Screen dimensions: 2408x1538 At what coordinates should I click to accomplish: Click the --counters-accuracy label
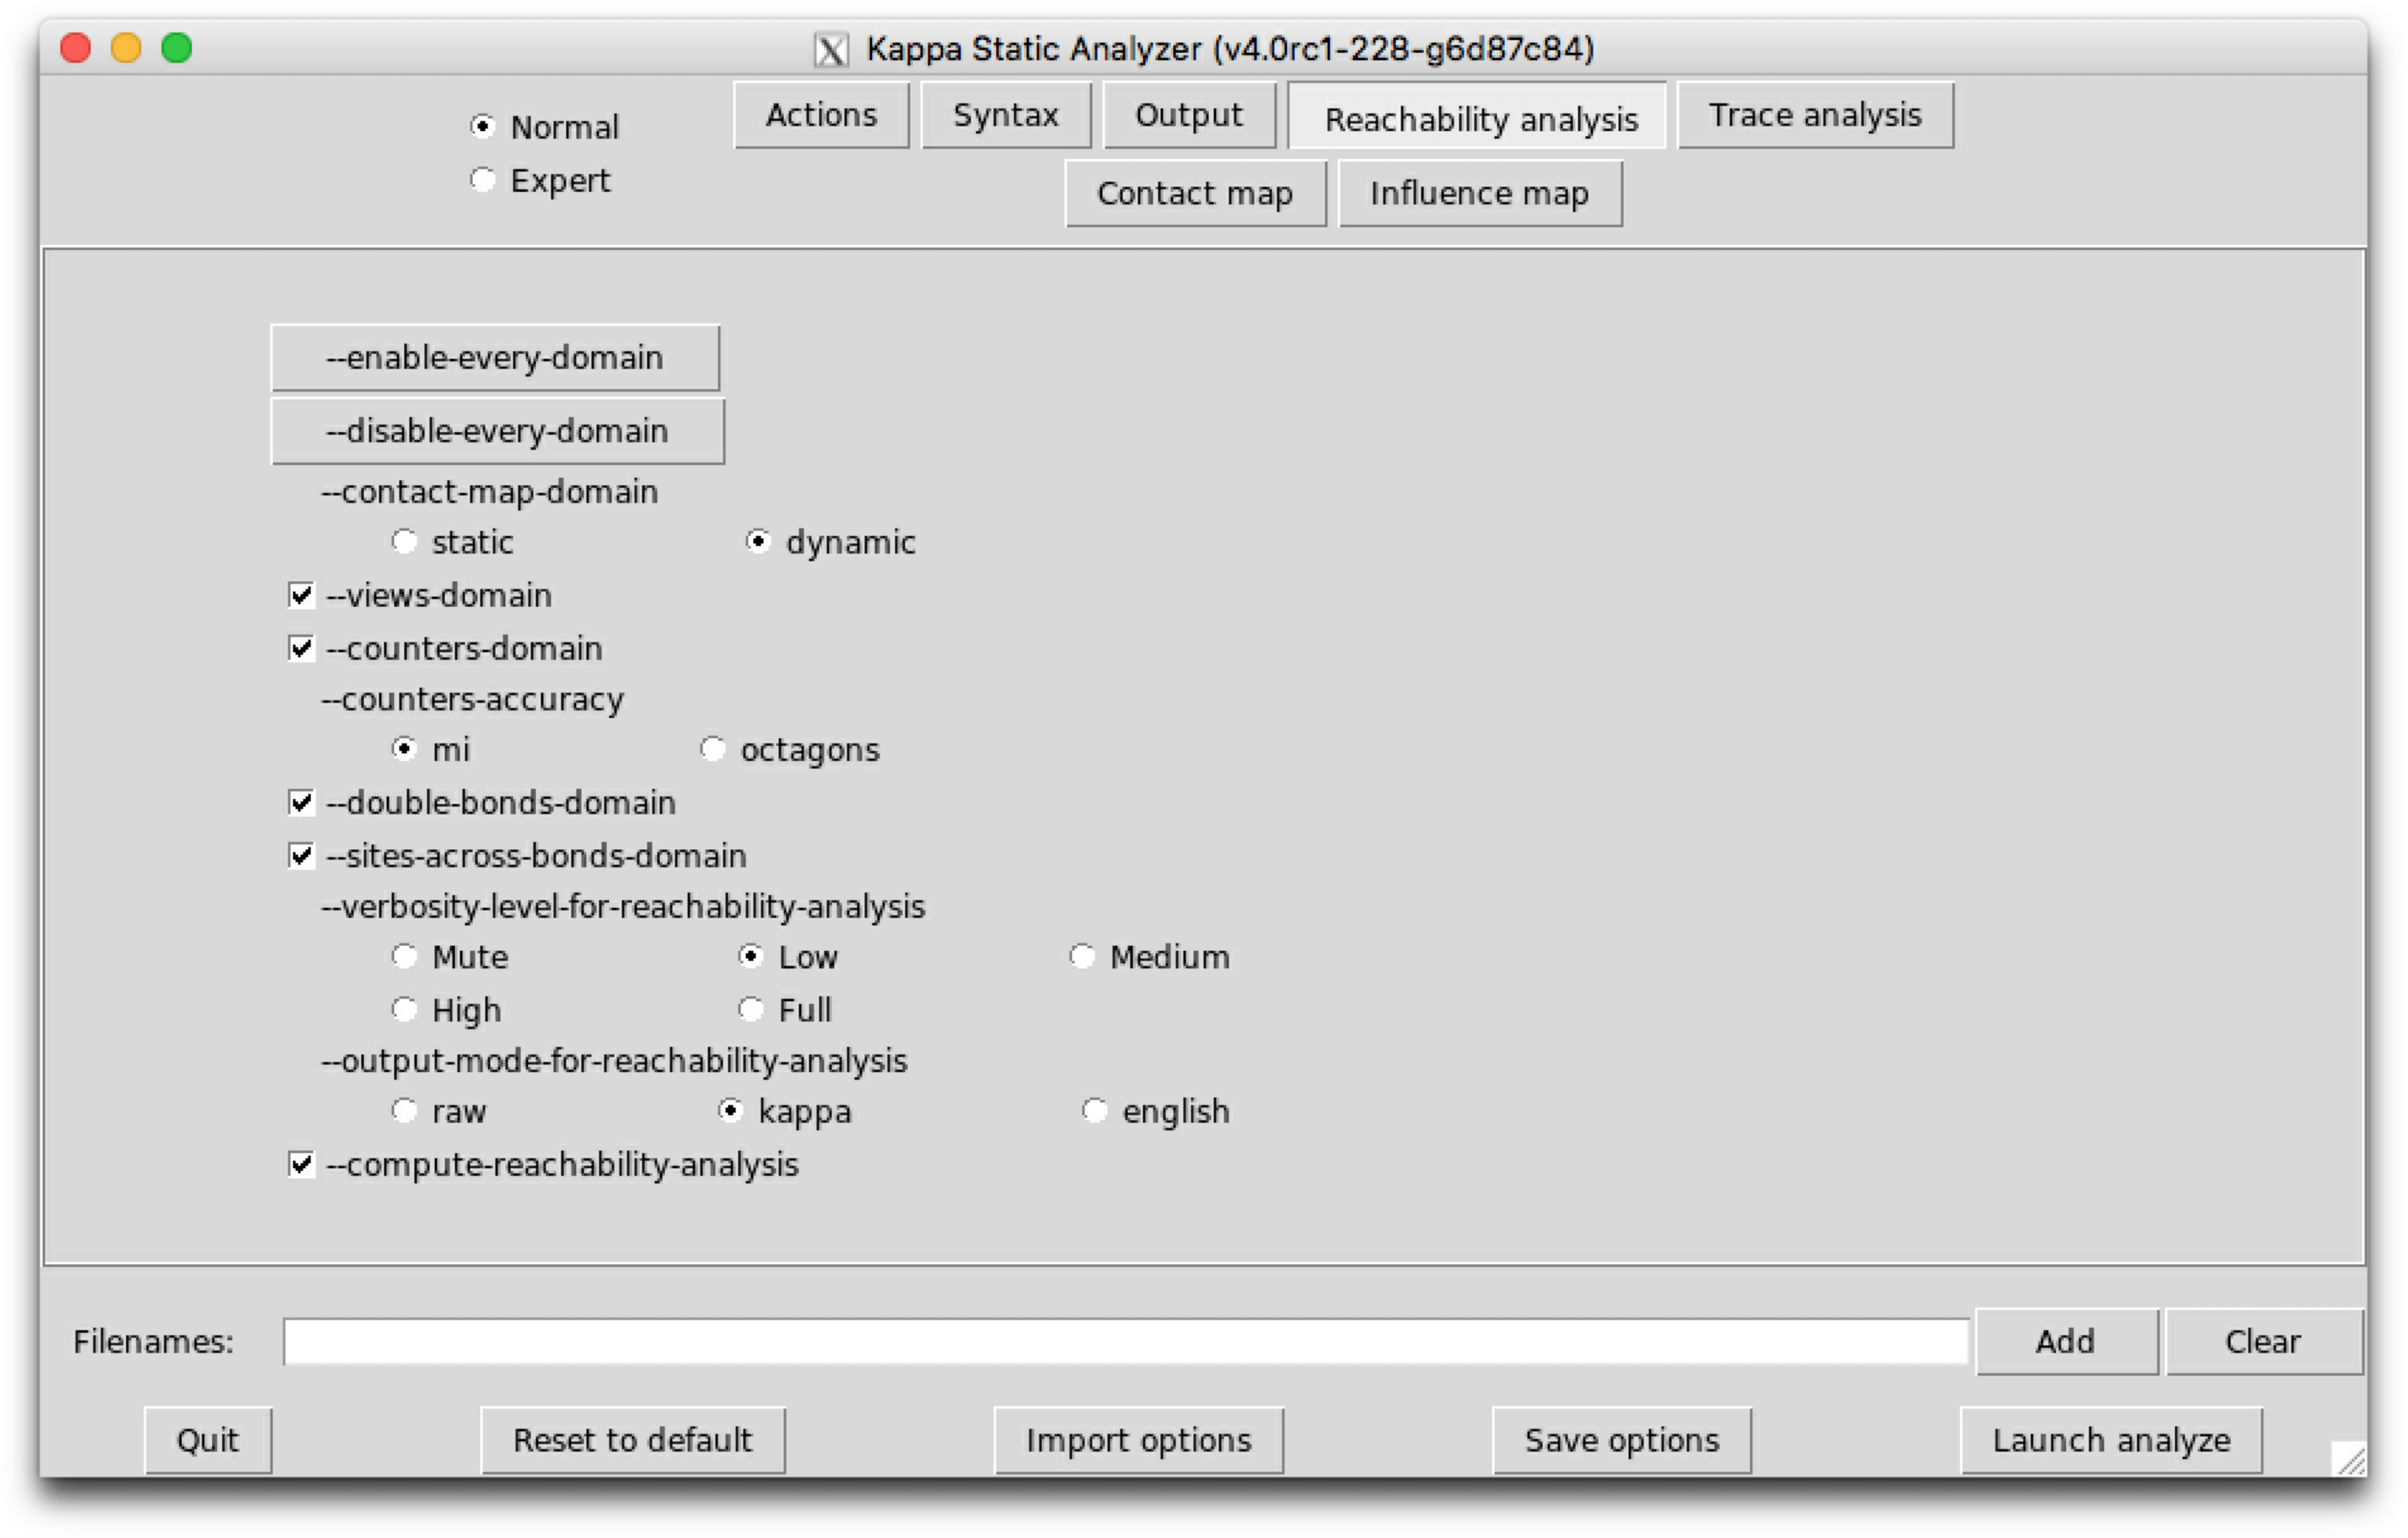tap(472, 699)
